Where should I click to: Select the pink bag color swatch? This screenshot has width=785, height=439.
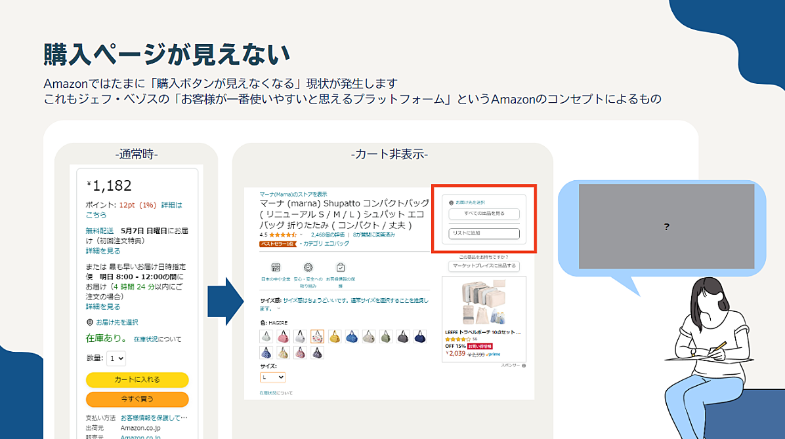(x=284, y=337)
